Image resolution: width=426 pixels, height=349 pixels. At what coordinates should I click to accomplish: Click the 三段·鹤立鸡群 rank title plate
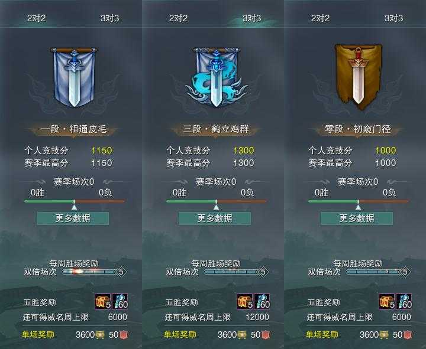point(216,129)
